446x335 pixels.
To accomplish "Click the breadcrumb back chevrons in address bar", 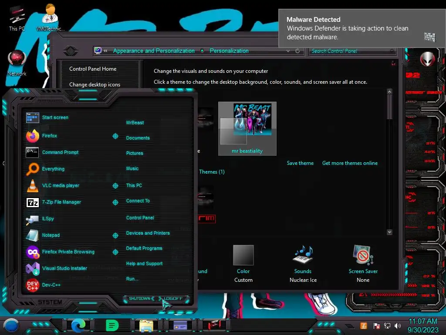I will click(105, 51).
